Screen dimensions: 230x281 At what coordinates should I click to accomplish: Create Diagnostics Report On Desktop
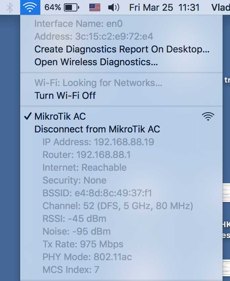(122, 49)
